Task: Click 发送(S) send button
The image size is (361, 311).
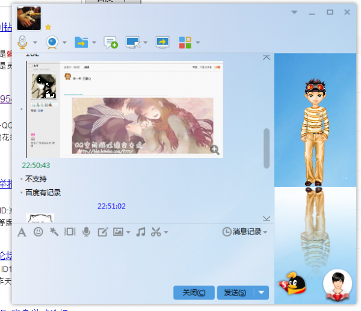Action: coord(235,292)
